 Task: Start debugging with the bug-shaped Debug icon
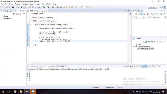[x=39, y=7]
